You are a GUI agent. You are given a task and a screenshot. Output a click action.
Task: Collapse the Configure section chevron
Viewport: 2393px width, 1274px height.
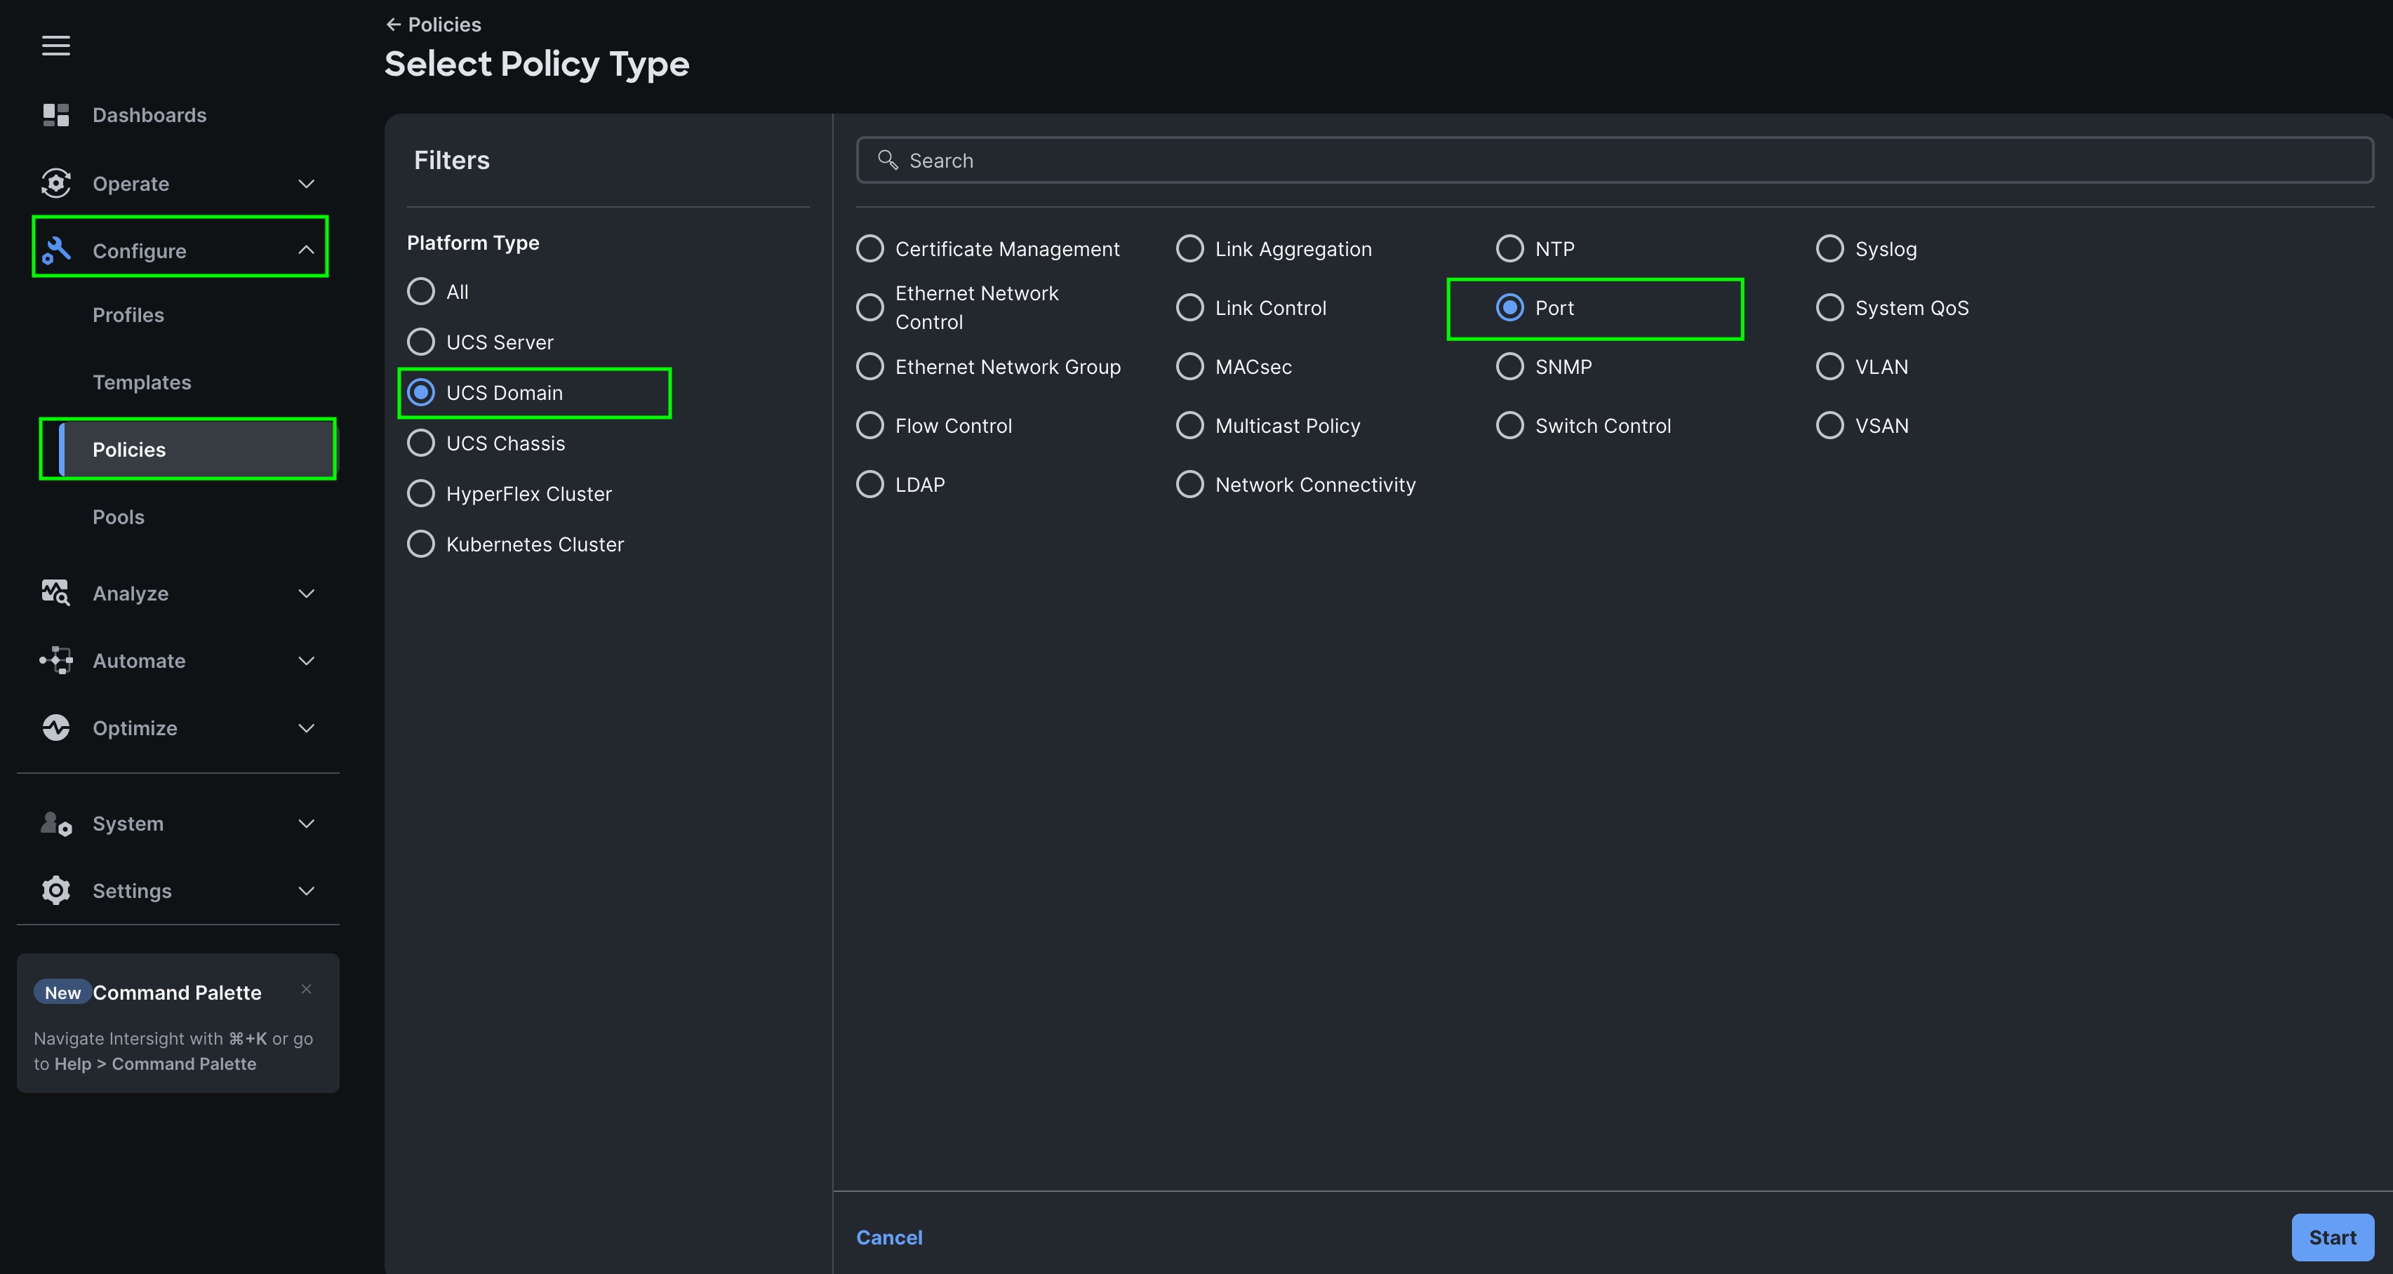[306, 250]
